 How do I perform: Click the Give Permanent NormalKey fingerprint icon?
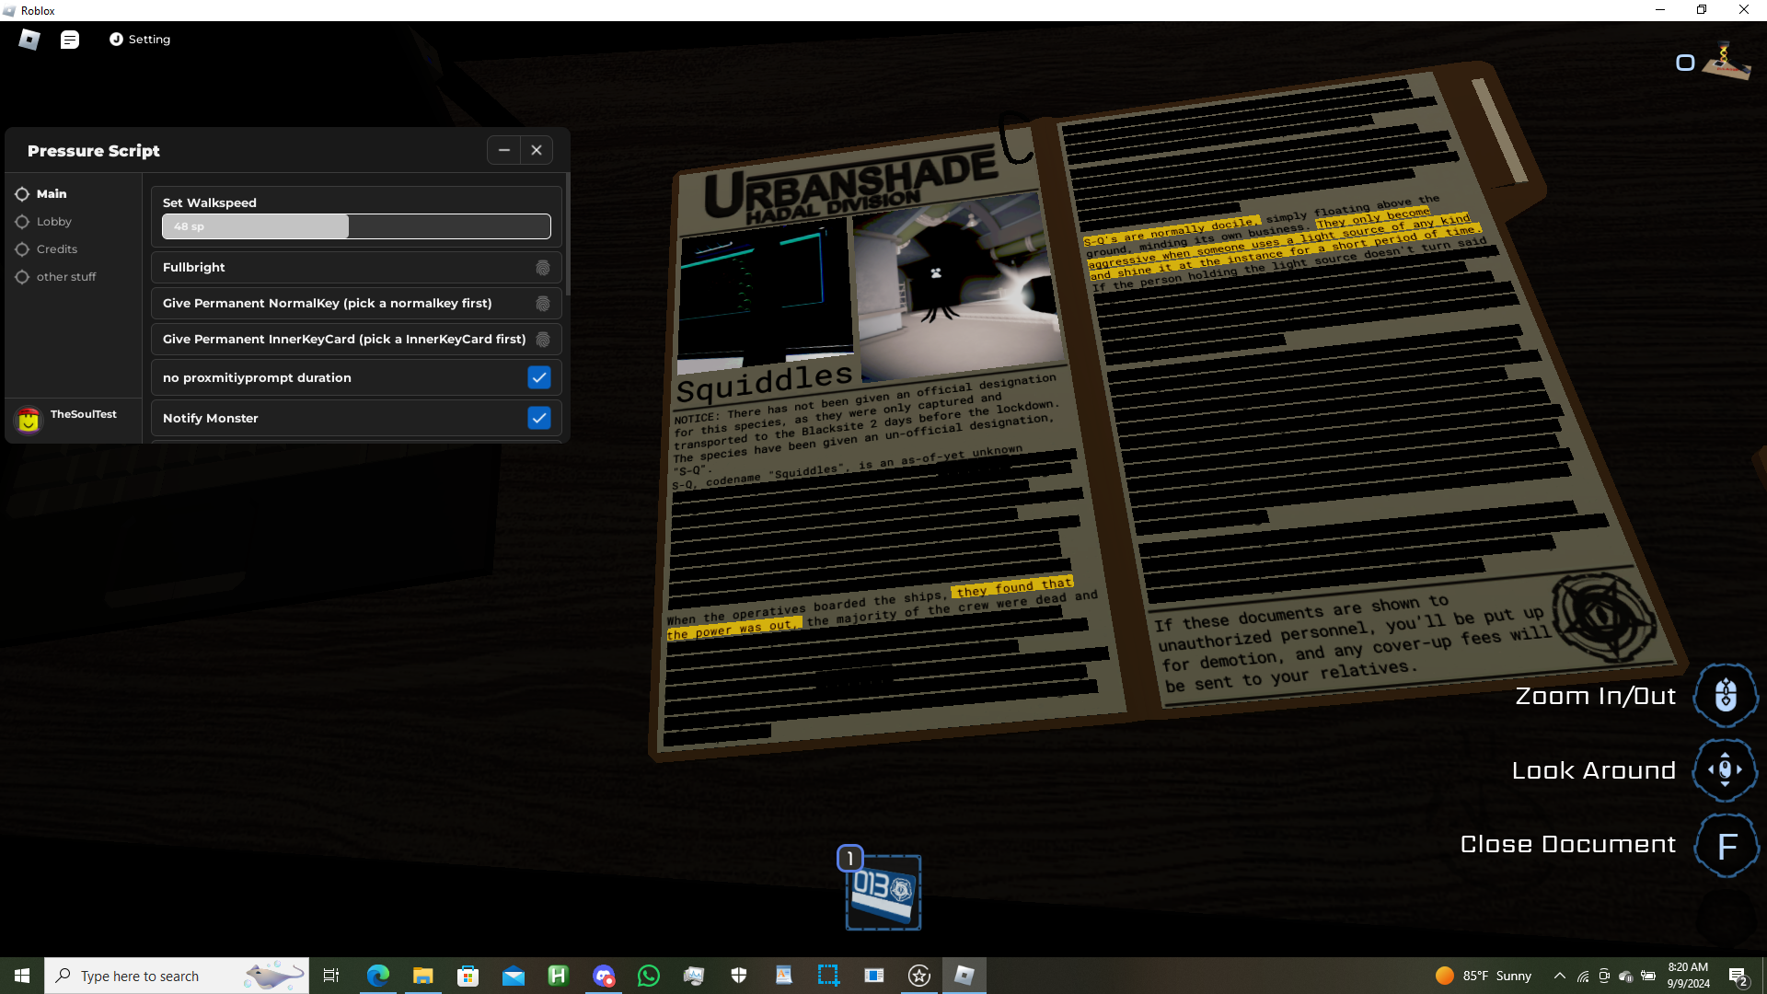[543, 304]
